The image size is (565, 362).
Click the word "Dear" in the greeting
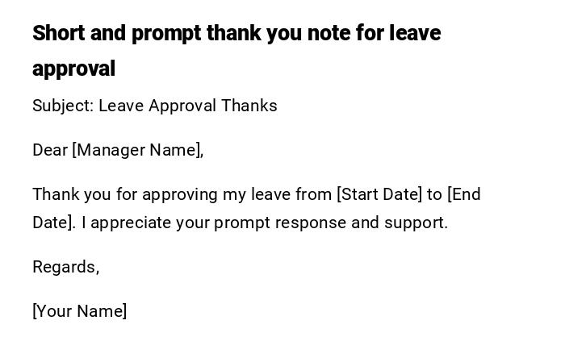[x=49, y=150]
